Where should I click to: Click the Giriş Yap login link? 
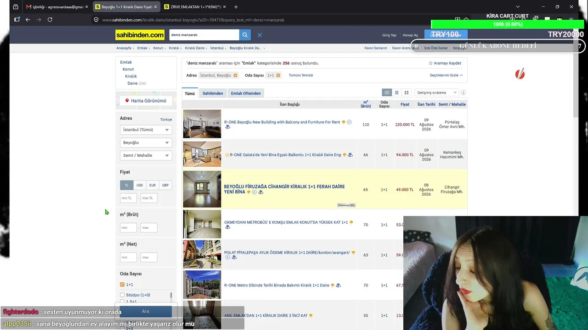click(x=389, y=35)
